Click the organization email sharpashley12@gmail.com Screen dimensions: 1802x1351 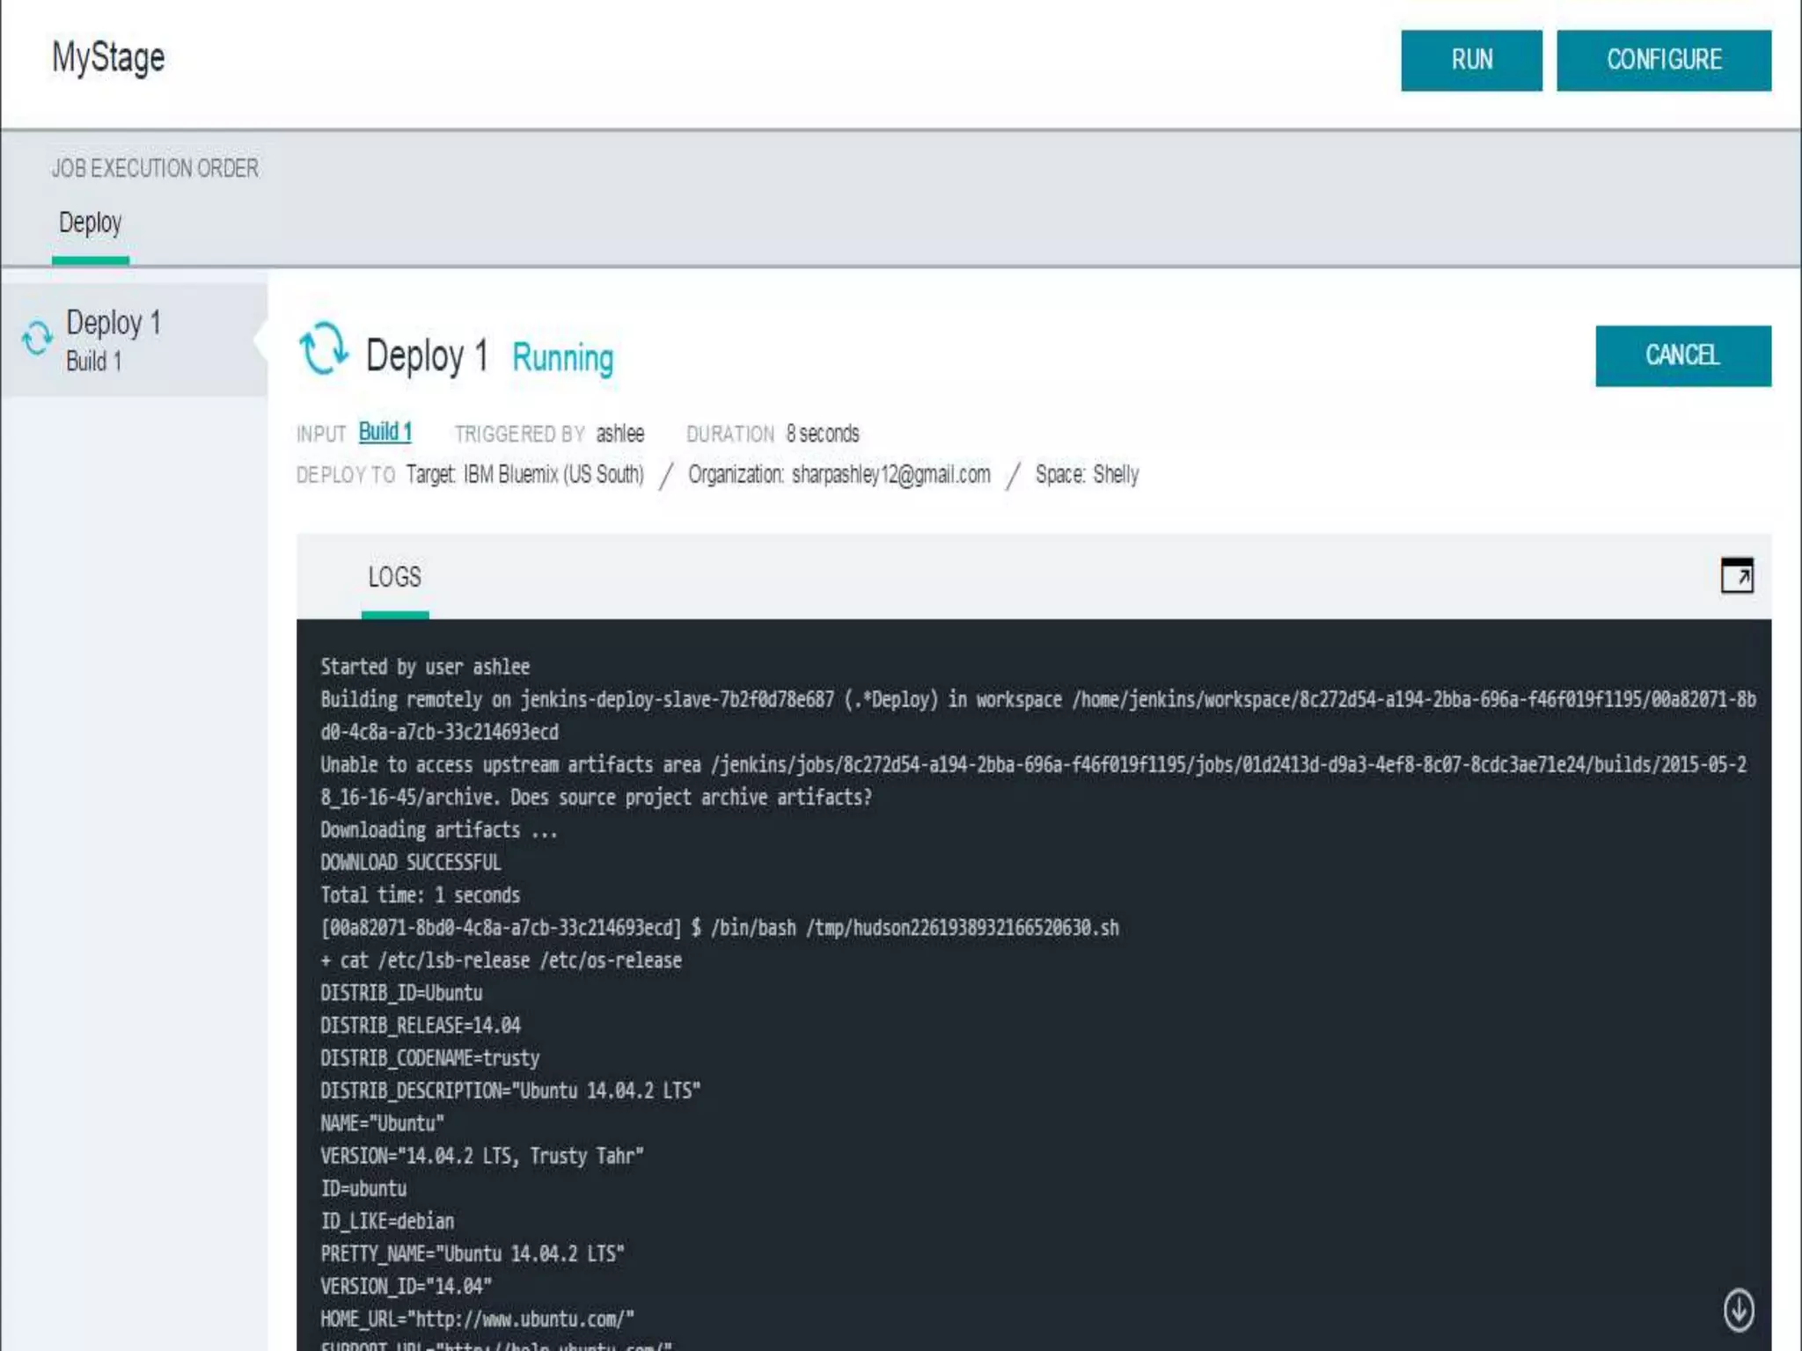pyautogui.click(x=890, y=475)
